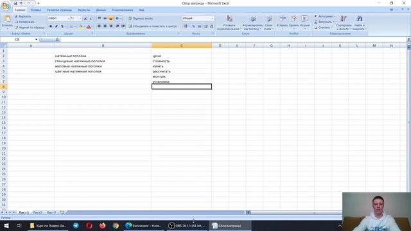Toggle underline formatting
The image size is (411, 231).
tap(62, 26)
